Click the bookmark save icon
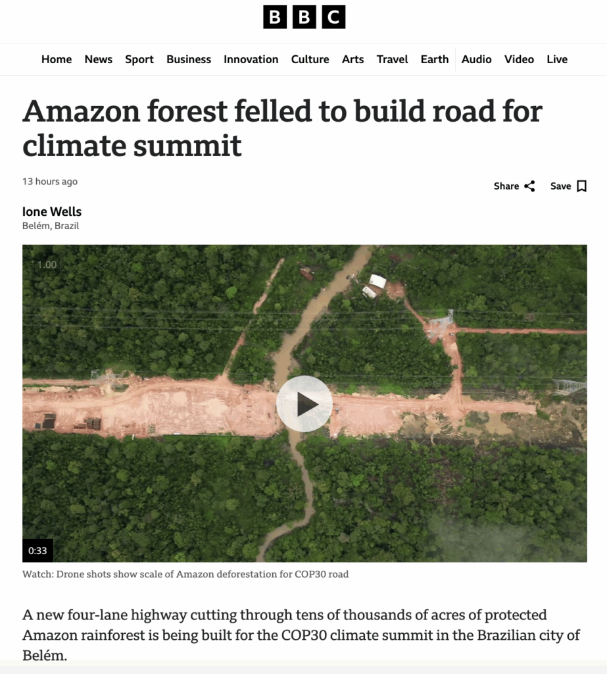 (x=581, y=186)
